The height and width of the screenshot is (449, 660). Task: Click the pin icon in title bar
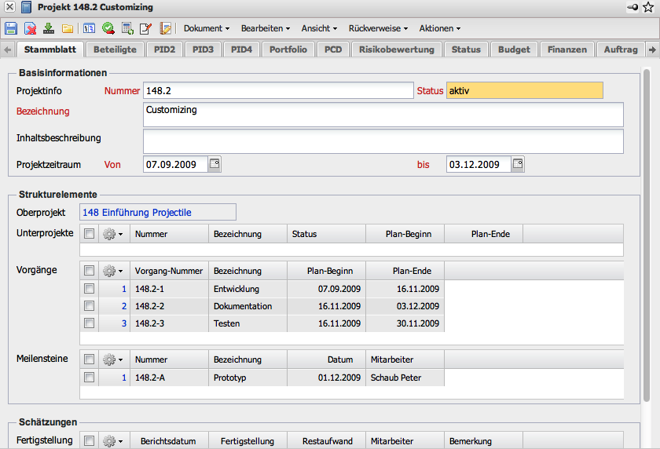coord(633,7)
